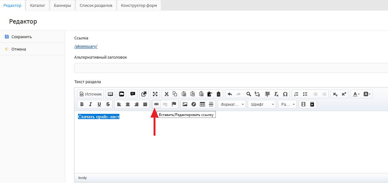388x183 pixels.
Task: Click Сохранить in the left sidebar
Action: 21,37
